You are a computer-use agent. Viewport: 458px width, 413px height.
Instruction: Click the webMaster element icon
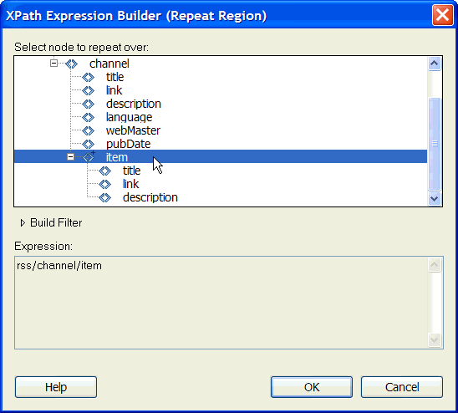pyautogui.click(x=88, y=130)
